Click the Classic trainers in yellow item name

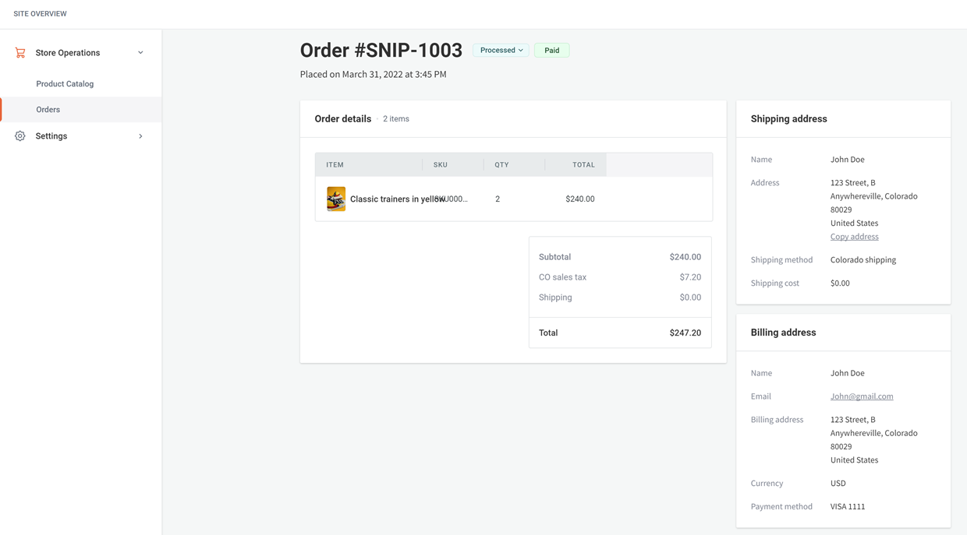[x=397, y=199]
